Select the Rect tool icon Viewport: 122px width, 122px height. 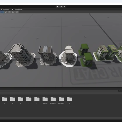(13, 12)
